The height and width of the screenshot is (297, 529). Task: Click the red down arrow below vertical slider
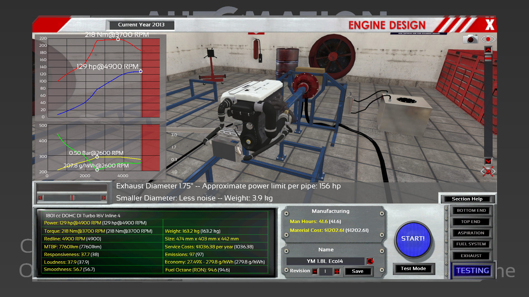click(488, 161)
